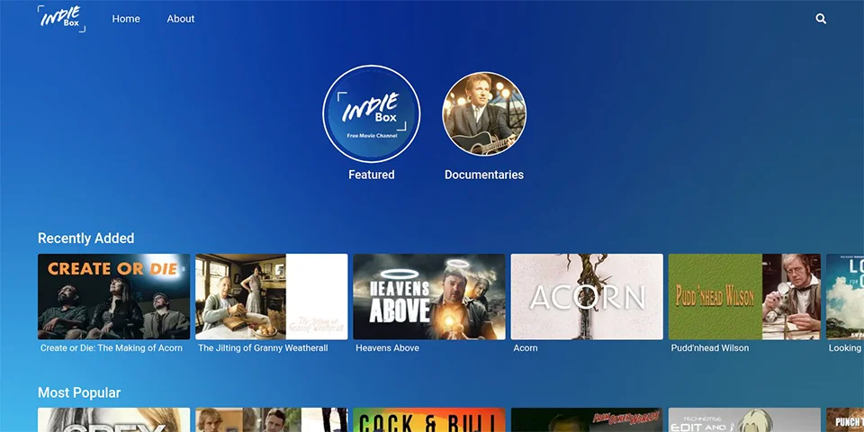Image resolution: width=864 pixels, height=432 pixels.
Task: Select the Documentaries circular image
Action: point(484,114)
